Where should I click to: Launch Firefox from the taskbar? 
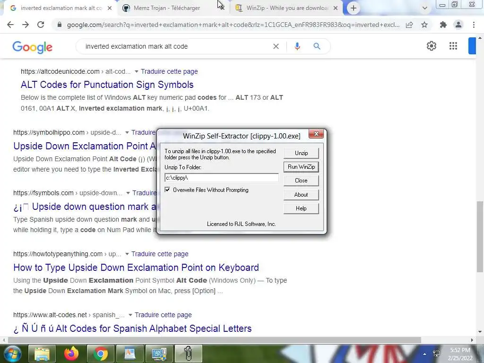click(x=71, y=354)
